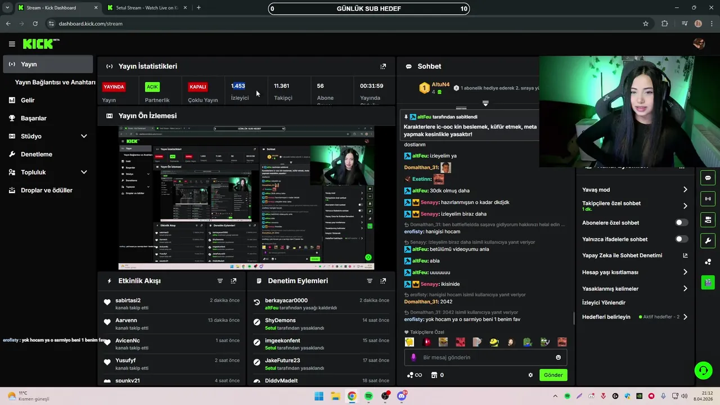The width and height of the screenshot is (720, 405).
Task: Pop out the Etkinlik Akışı panel
Action: 233,281
